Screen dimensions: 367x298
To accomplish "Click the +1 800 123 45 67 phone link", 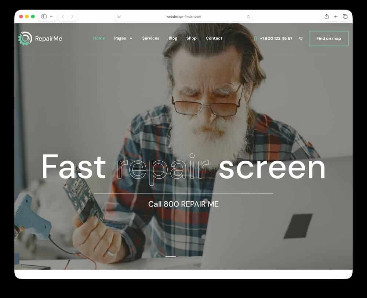I will 276,39.
